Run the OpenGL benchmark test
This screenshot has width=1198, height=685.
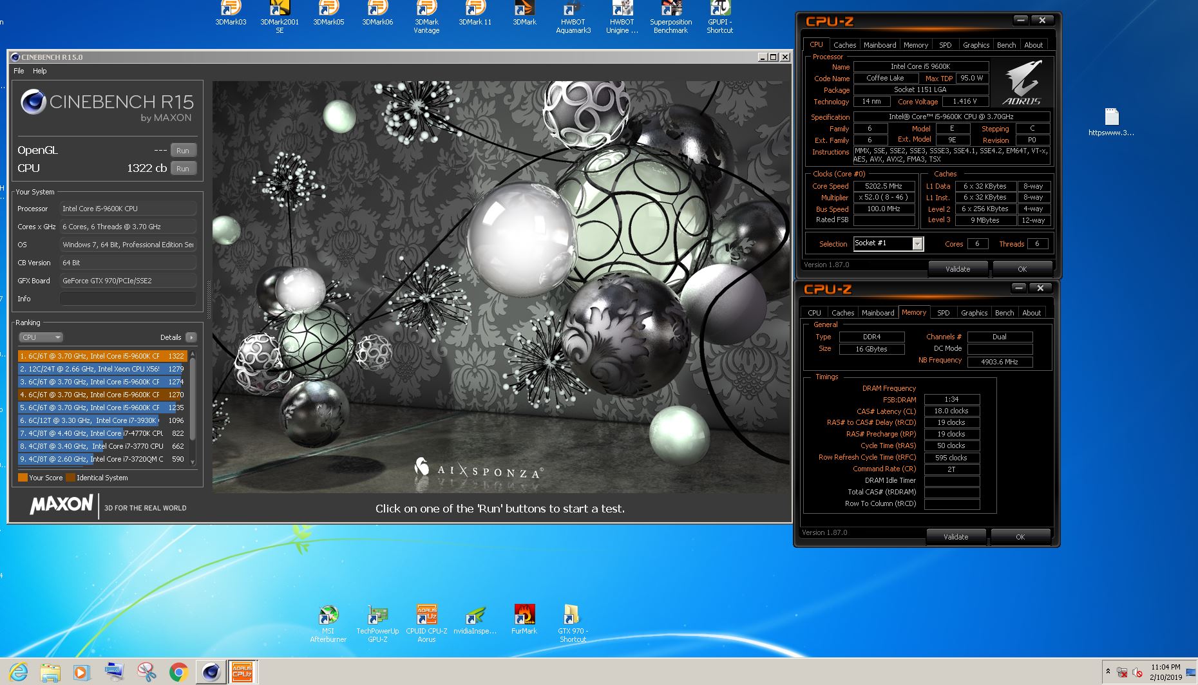[x=183, y=151]
